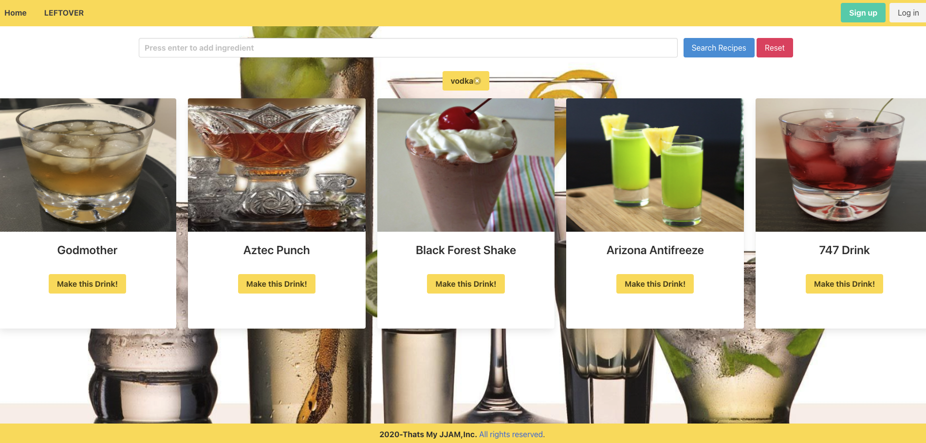
Task: Open the Aztec Punch bowl photo
Action: coord(277,165)
